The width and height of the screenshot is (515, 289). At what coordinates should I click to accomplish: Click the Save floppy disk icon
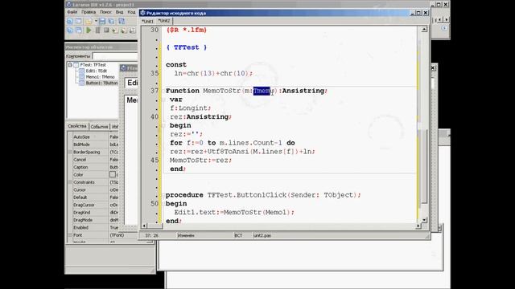102,22
